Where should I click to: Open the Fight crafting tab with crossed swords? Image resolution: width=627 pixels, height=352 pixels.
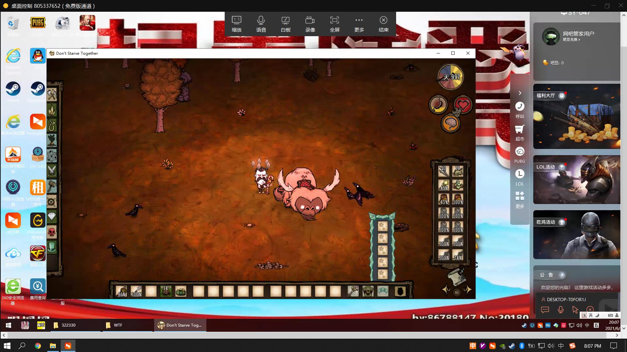[52, 171]
